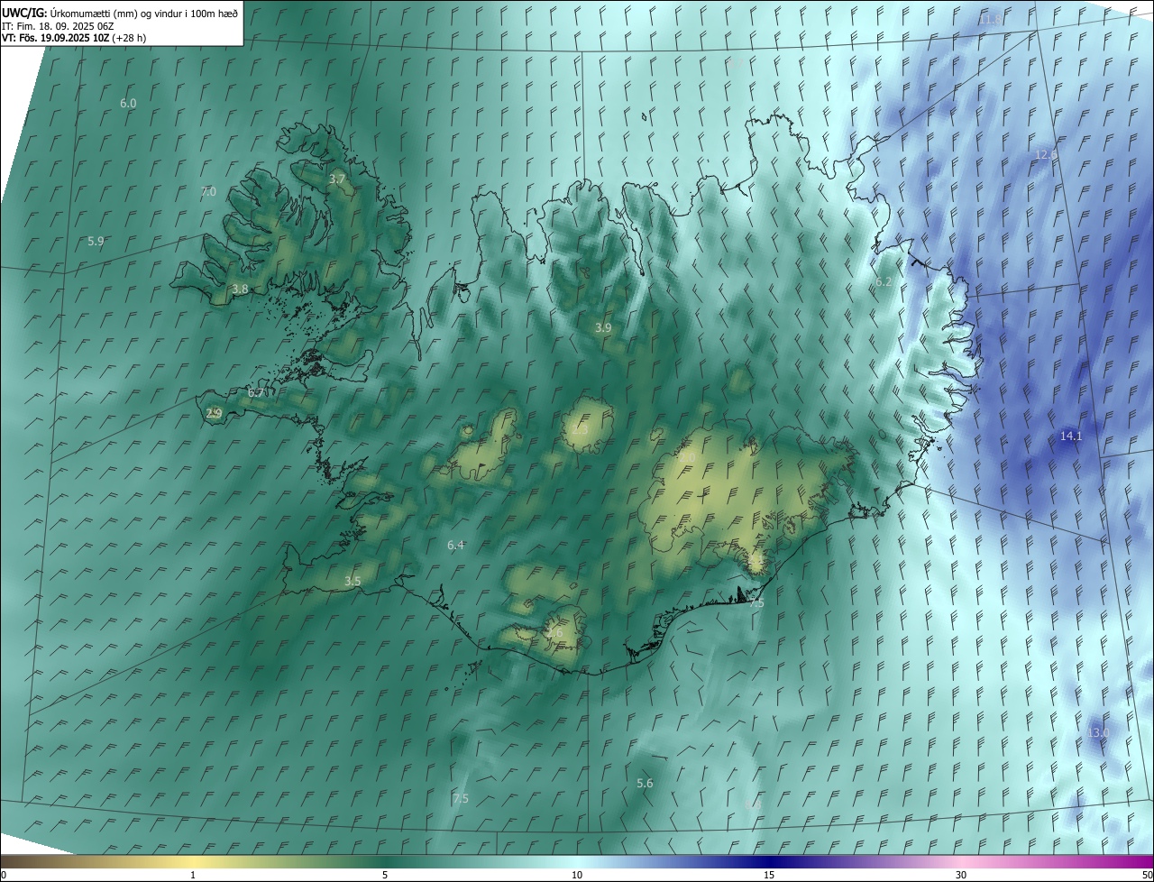Click the color scale tick label 0
Image resolution: width=1154 pixels, height=882 pixels.
click(4, 876)
